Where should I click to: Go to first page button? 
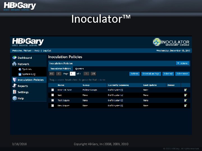point(52,74)
